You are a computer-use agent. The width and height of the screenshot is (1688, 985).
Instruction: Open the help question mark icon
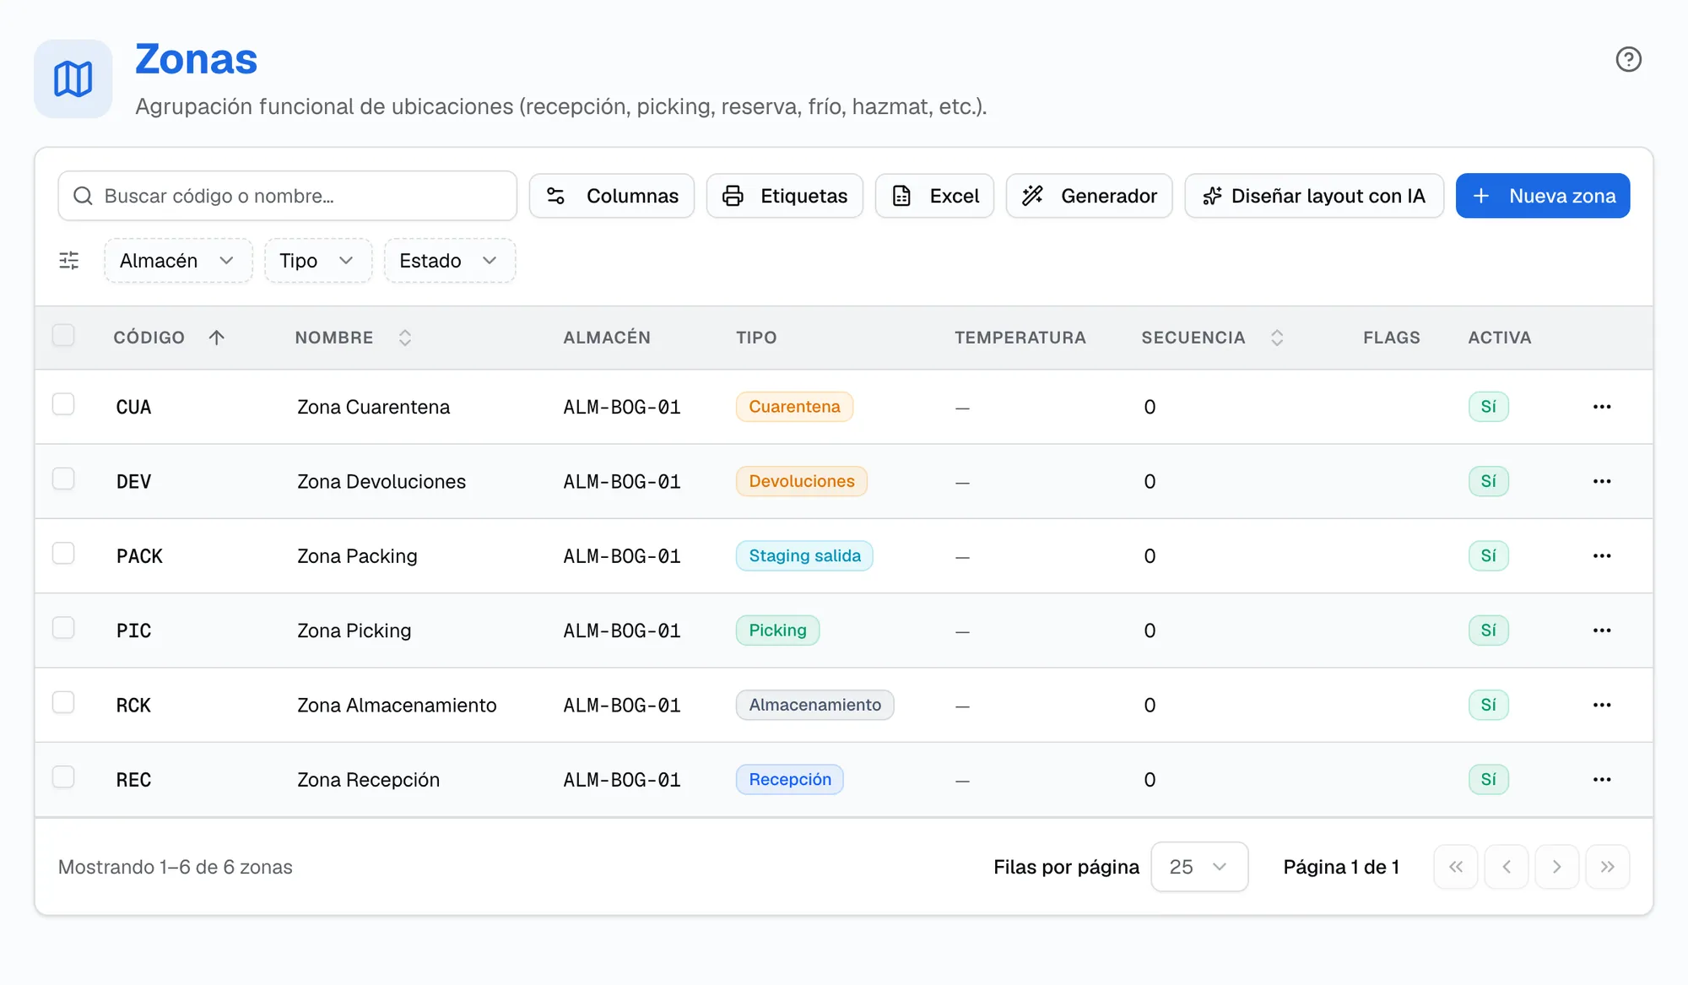pos(1628,60)
